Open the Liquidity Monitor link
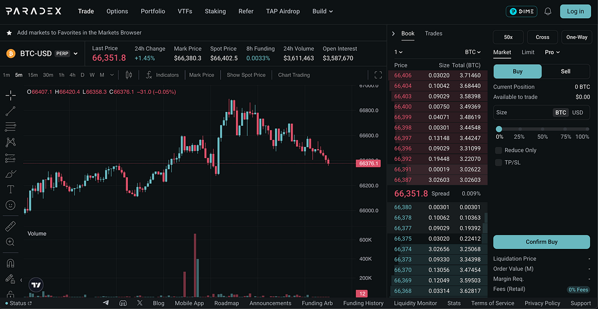This screenshot has height=309, width=598. tap(415, 303)
